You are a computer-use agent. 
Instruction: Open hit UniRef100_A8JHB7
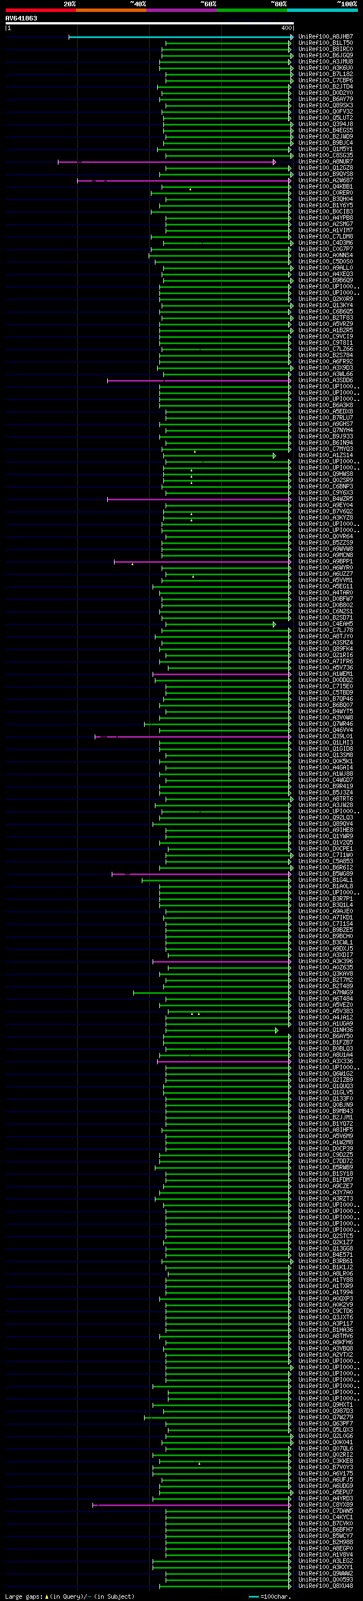[x=326, y=37]
